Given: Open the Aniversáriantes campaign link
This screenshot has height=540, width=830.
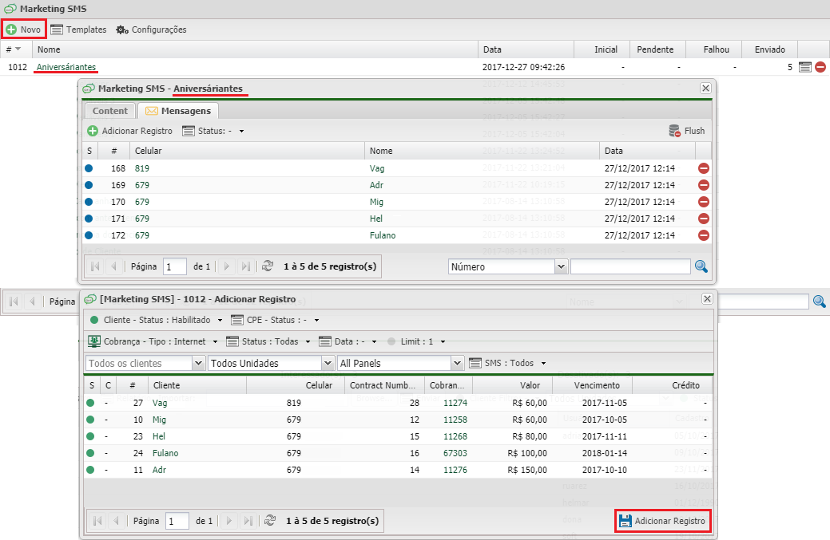Looking at the screenshot, I should tap(66, 68).
